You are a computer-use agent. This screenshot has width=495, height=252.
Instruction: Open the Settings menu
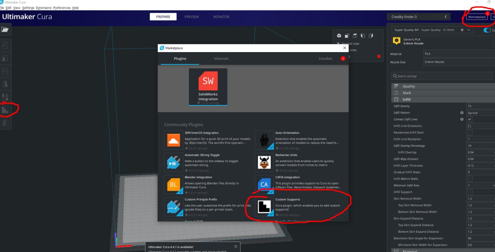[28, 8]
